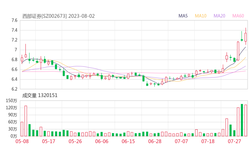This screenshot has width=251, height=149.
Task: Click the MA60 legend label
Action: 238,16
